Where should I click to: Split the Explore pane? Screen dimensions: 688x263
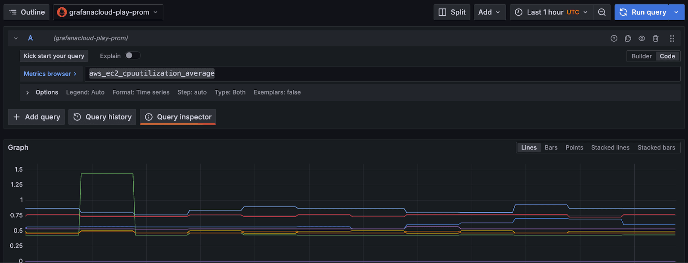click(452, 12)
